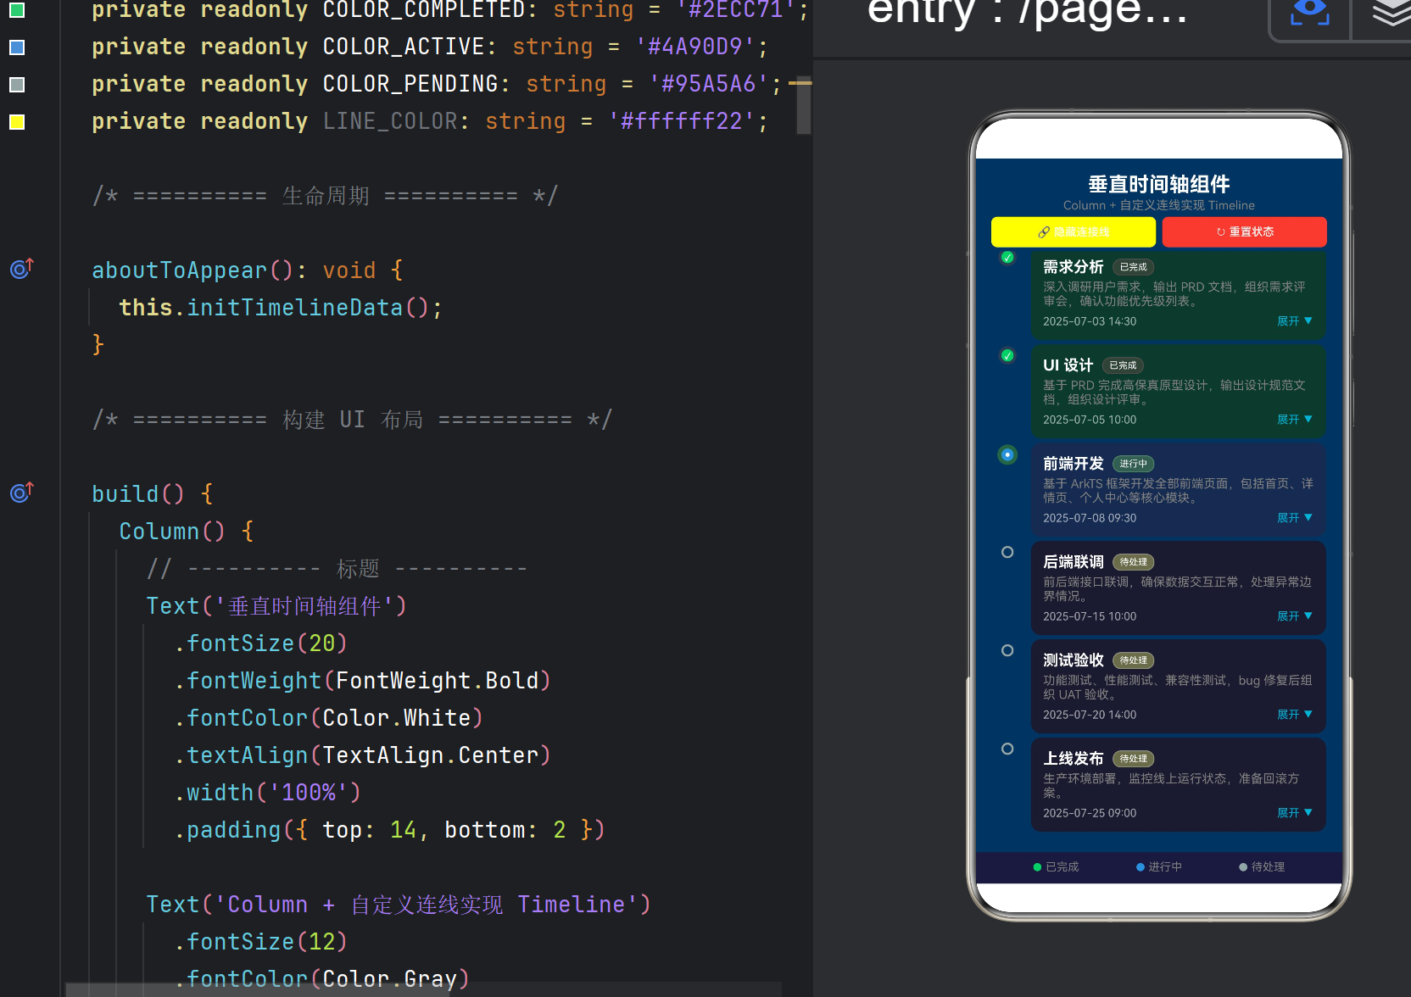Click the 2025-07-25 09:00 timestamp
The image size is (1411, 997).
click(1090, 813)
